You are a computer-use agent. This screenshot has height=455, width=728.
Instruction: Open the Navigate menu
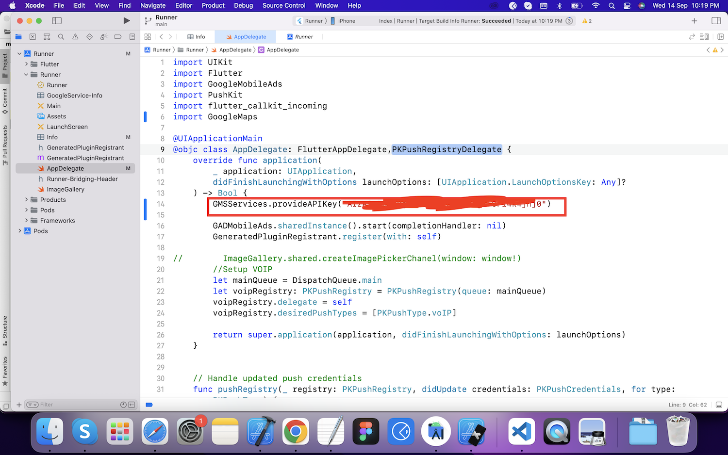click(x=153, y=5)
